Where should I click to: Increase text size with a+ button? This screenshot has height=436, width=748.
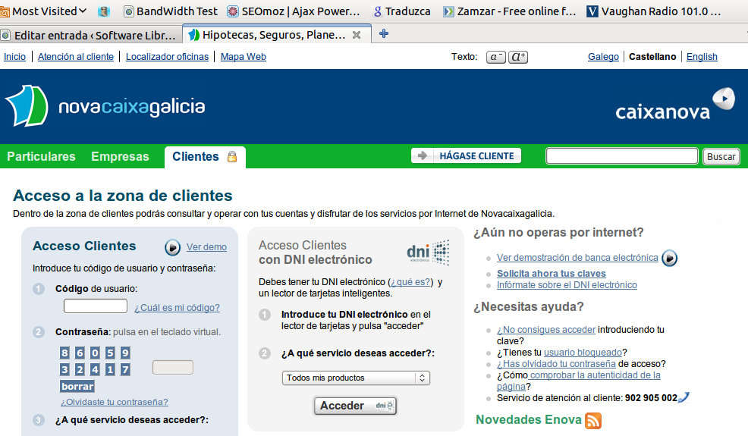tap(519, 57)
